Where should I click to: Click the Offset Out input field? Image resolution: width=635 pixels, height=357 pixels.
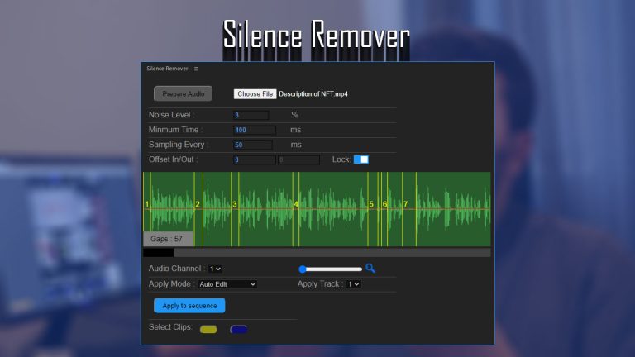pos(298,159)
